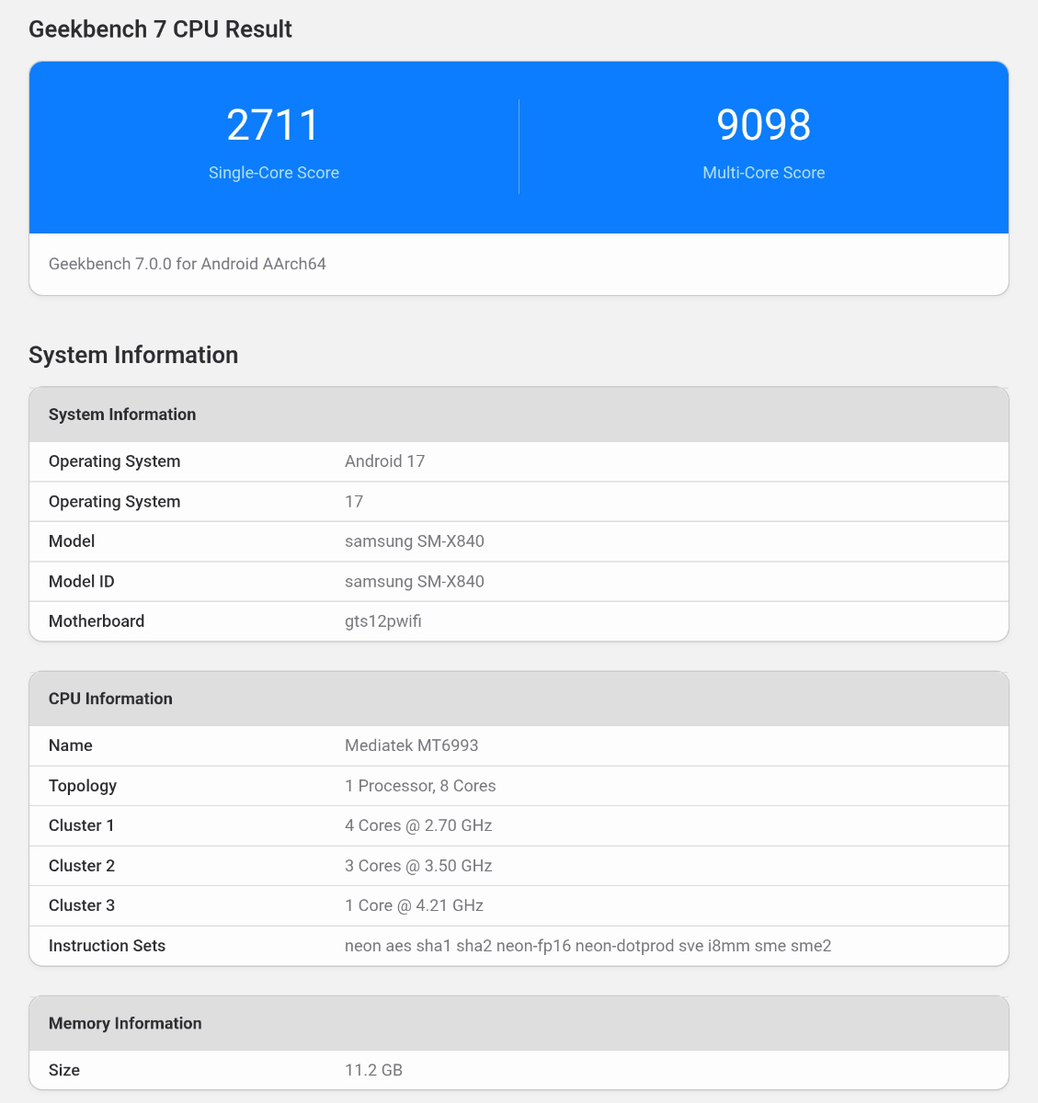Click the Cluster 2 label
The height and width of the screenshot is (1103, 1038).
[82, 866]
